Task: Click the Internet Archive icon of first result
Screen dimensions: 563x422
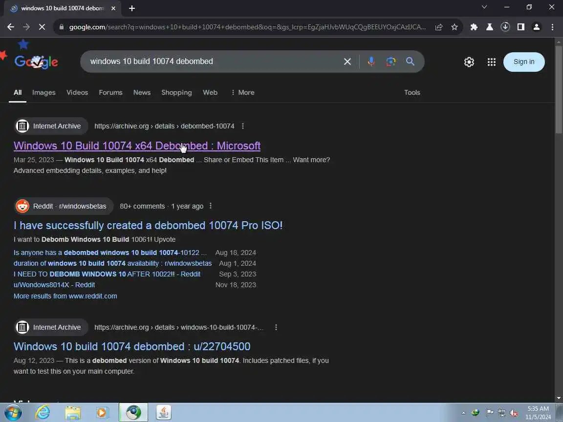Action: [22, 126]
